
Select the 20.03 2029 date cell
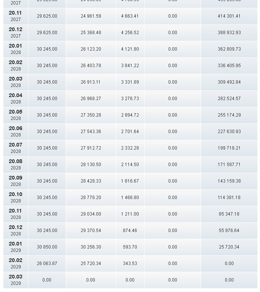point(16,280)
